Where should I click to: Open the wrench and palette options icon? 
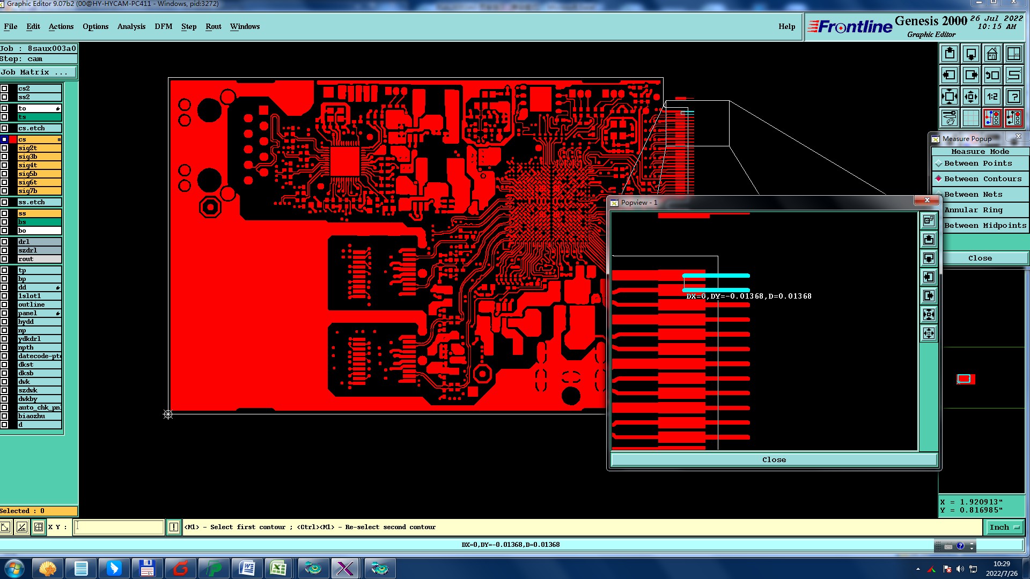pyautogui.click(x=950, y=117)
